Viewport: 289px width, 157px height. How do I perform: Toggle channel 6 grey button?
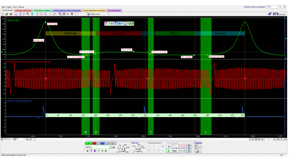[x=111, y=143]
